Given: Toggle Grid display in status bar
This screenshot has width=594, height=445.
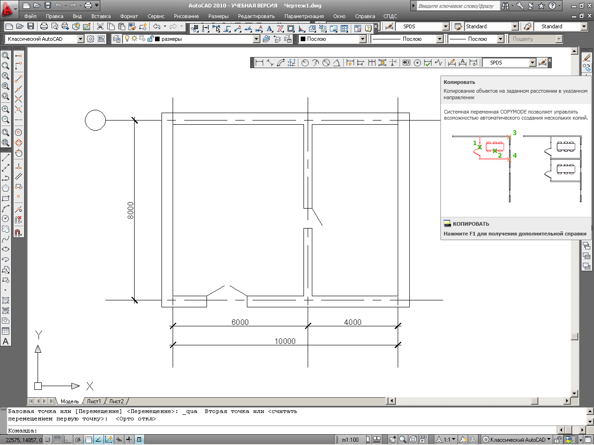Looking at the screenshot, I should [58, 439].
